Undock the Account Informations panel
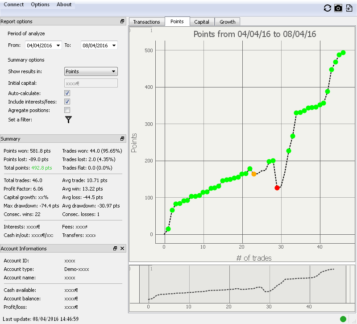 tap(115, 249)
